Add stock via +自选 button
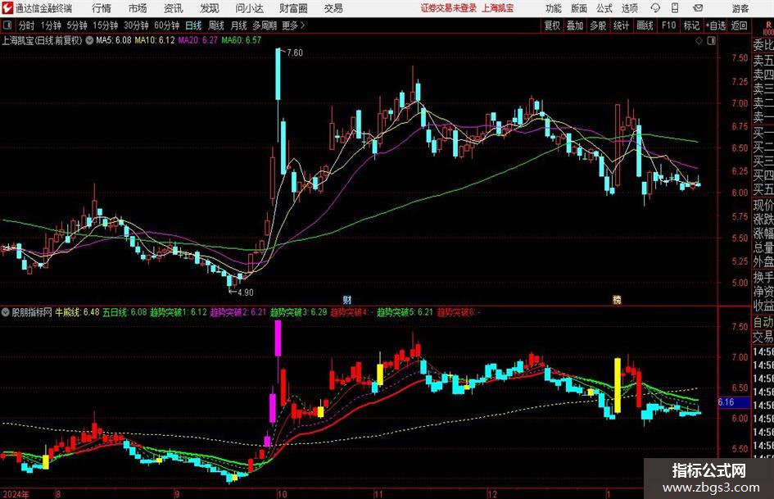This screenshot has width=774, height=499. (x=716, y=25)
